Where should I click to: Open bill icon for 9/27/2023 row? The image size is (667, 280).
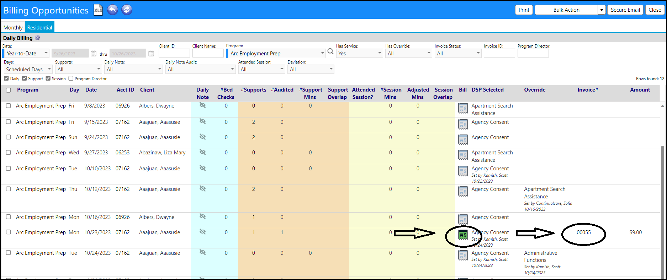coord(463,155)
